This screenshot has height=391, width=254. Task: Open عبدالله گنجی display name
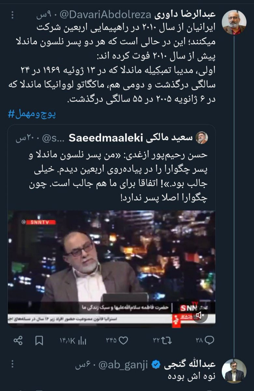(x=189, y=364)
